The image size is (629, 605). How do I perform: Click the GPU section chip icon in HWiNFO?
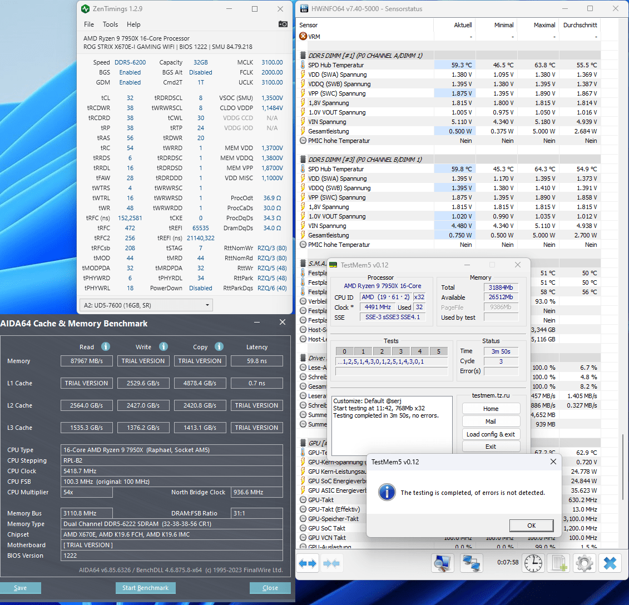tap(303, 443)
